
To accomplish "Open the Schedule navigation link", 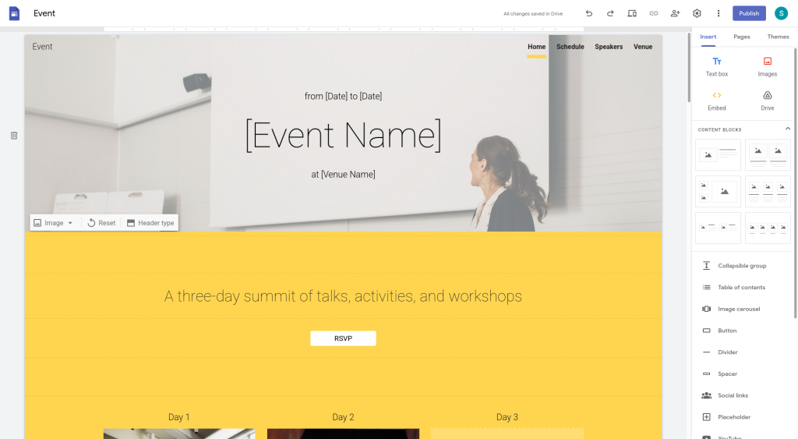I will pyautogui.click(x=570, y=47).
